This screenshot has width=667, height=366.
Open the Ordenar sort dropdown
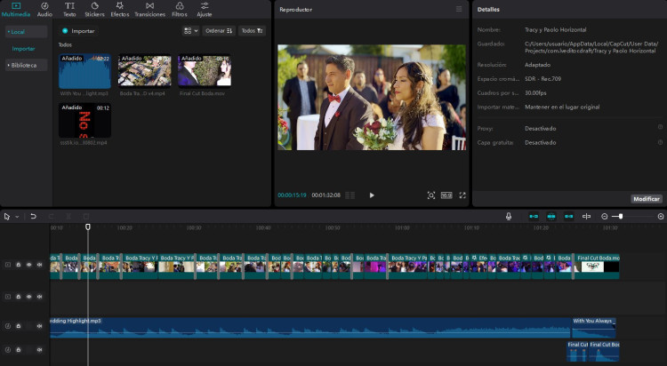pyautogui.click(x=219, y=30)
